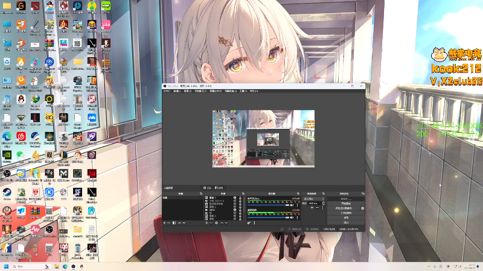Pop out the Scene Transitions dock

[x=324, y=193]
